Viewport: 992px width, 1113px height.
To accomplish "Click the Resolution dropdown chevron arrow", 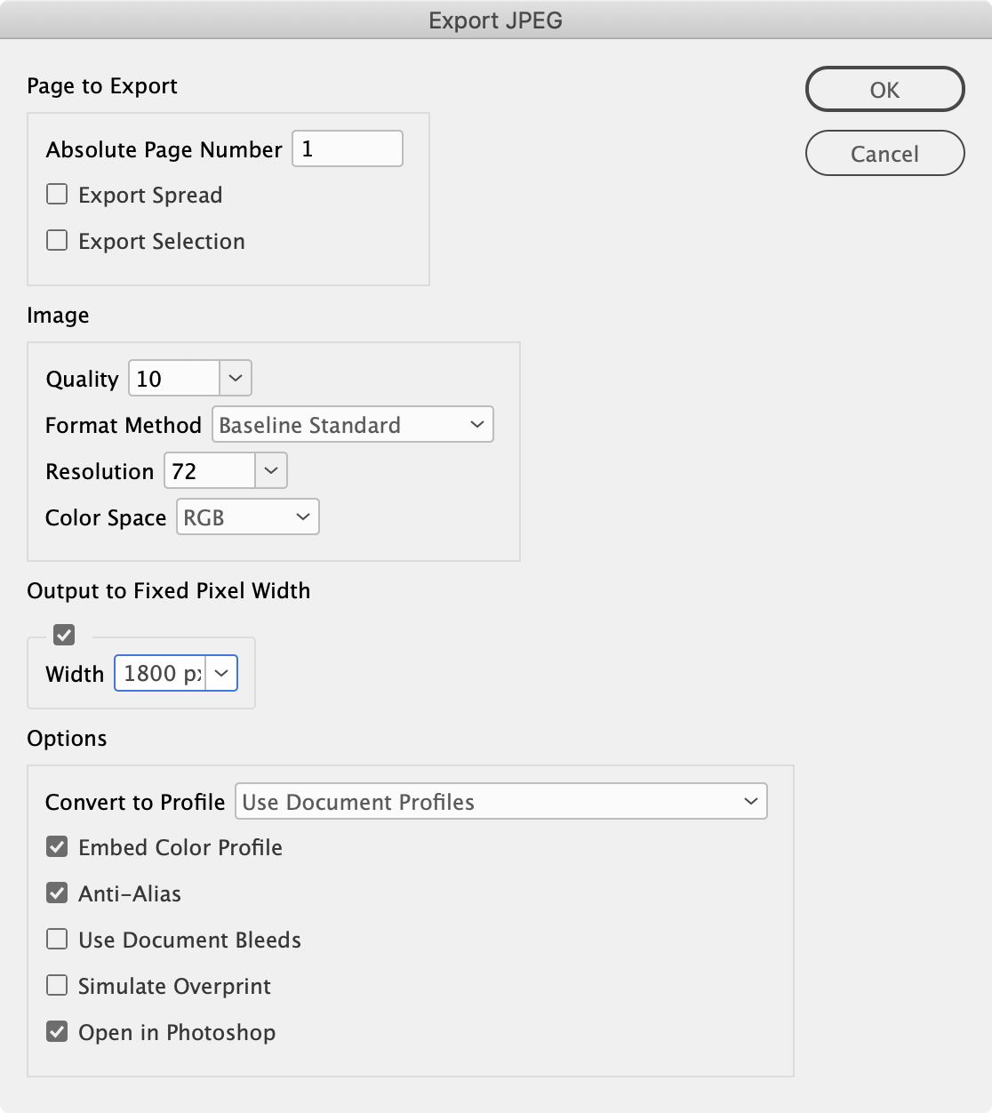I will pos(270,470).
